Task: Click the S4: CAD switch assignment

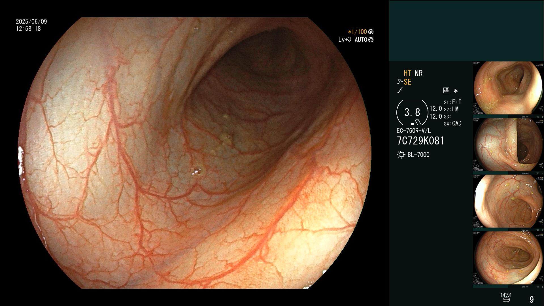Action: click(x=452, y=123)
